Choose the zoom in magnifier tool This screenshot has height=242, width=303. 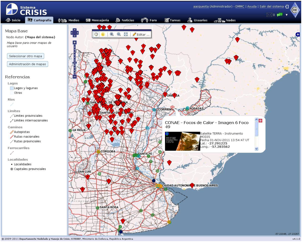112,34
